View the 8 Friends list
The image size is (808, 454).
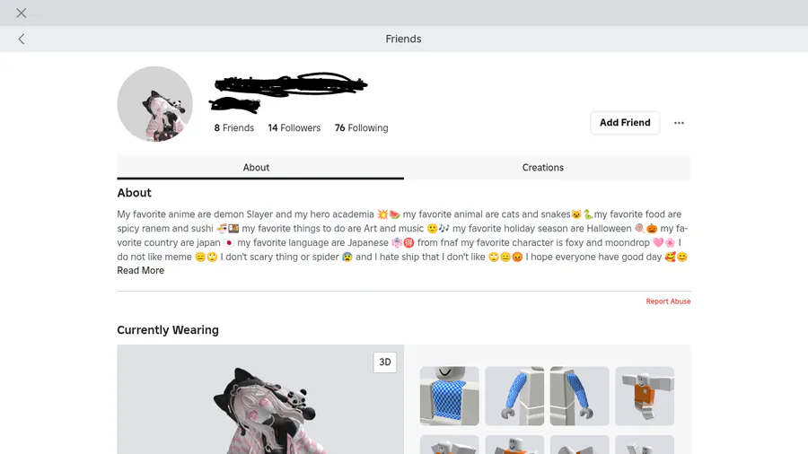click(x=234, y=128)
